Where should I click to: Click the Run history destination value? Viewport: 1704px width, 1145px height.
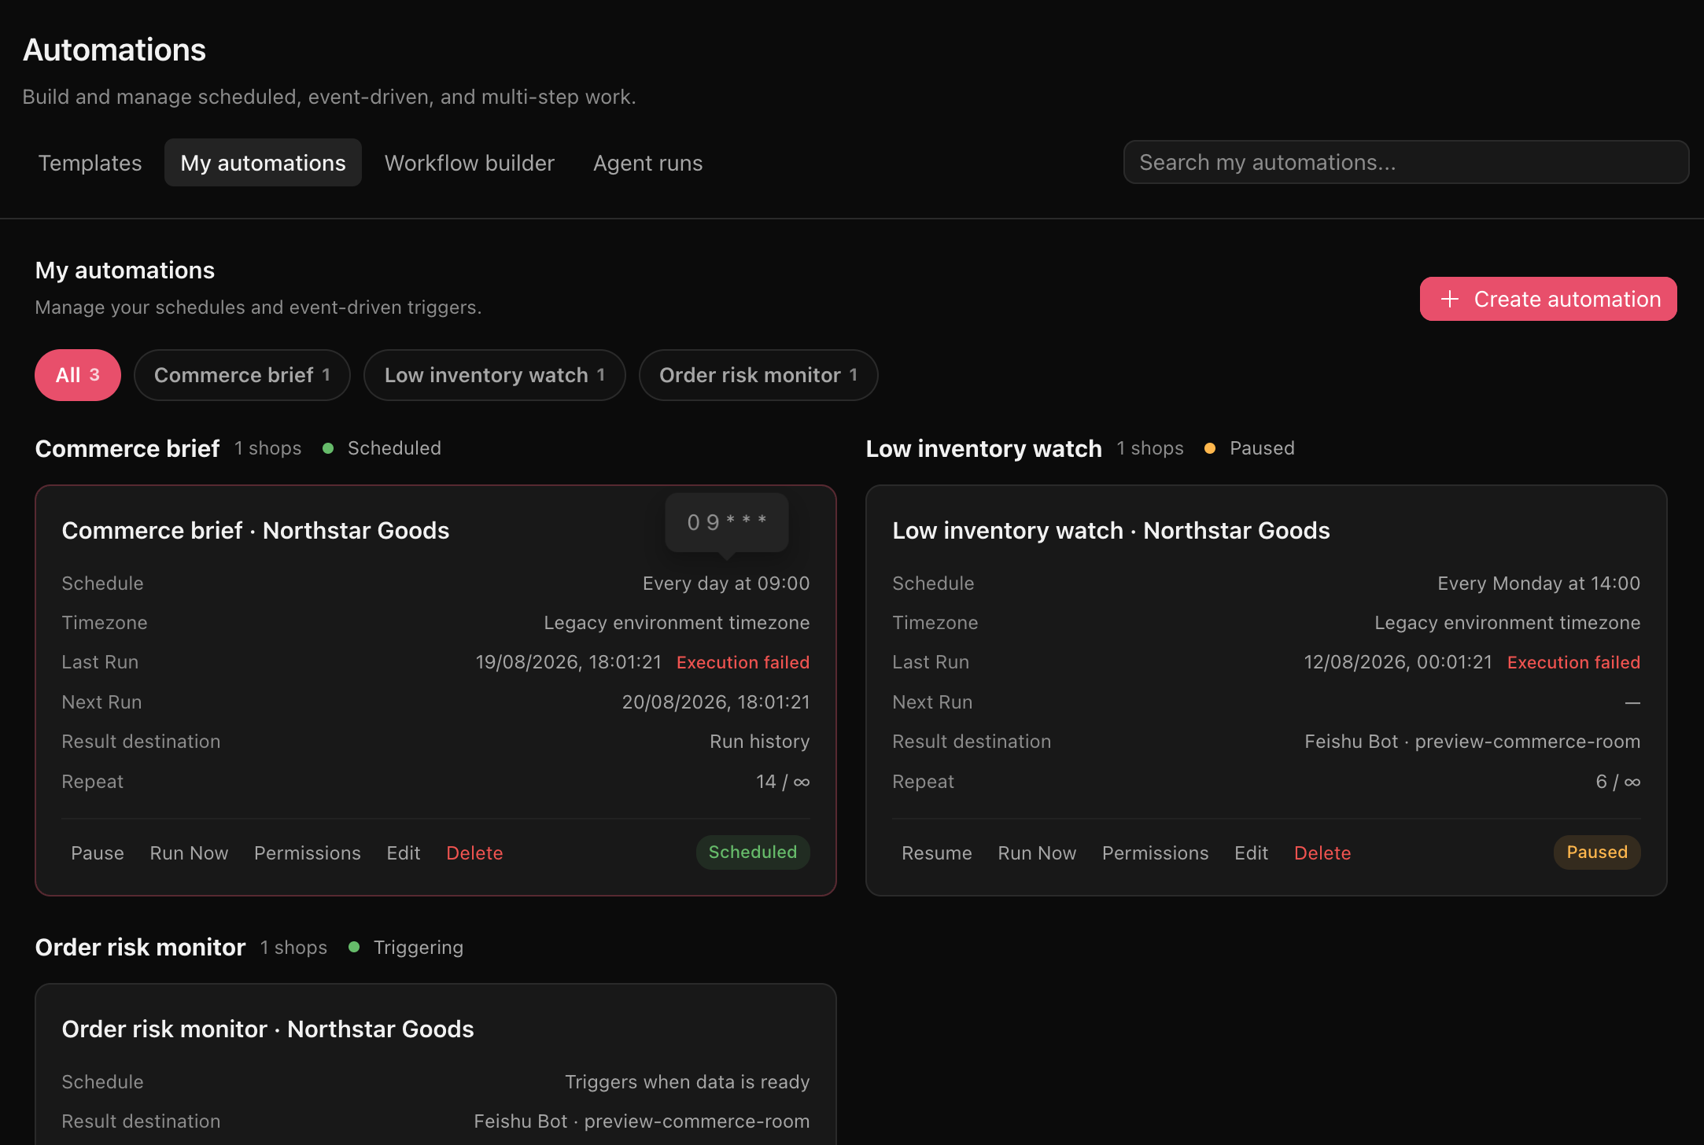759,742
